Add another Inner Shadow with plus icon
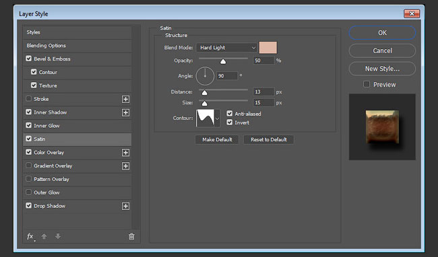Screen dimensions: 438x257 [126, 112]
